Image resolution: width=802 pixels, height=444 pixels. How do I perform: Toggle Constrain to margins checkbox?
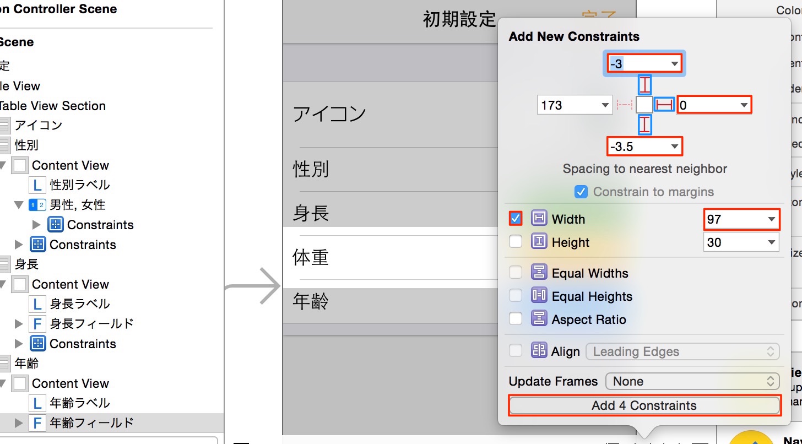tap(581, 192)
